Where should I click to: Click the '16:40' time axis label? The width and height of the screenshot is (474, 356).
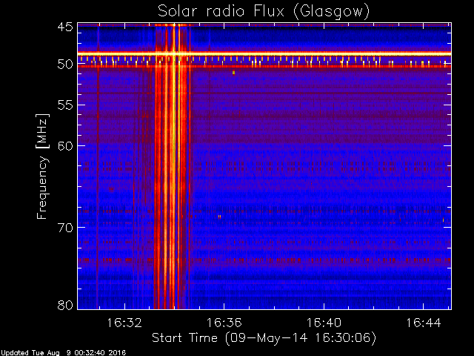tap(324, 323)
